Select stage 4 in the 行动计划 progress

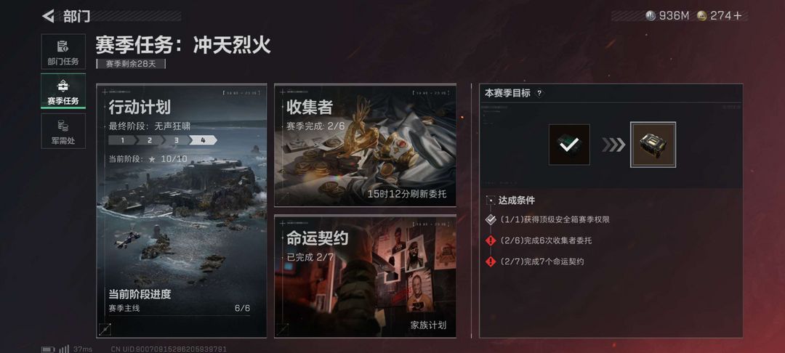point(203,140)
